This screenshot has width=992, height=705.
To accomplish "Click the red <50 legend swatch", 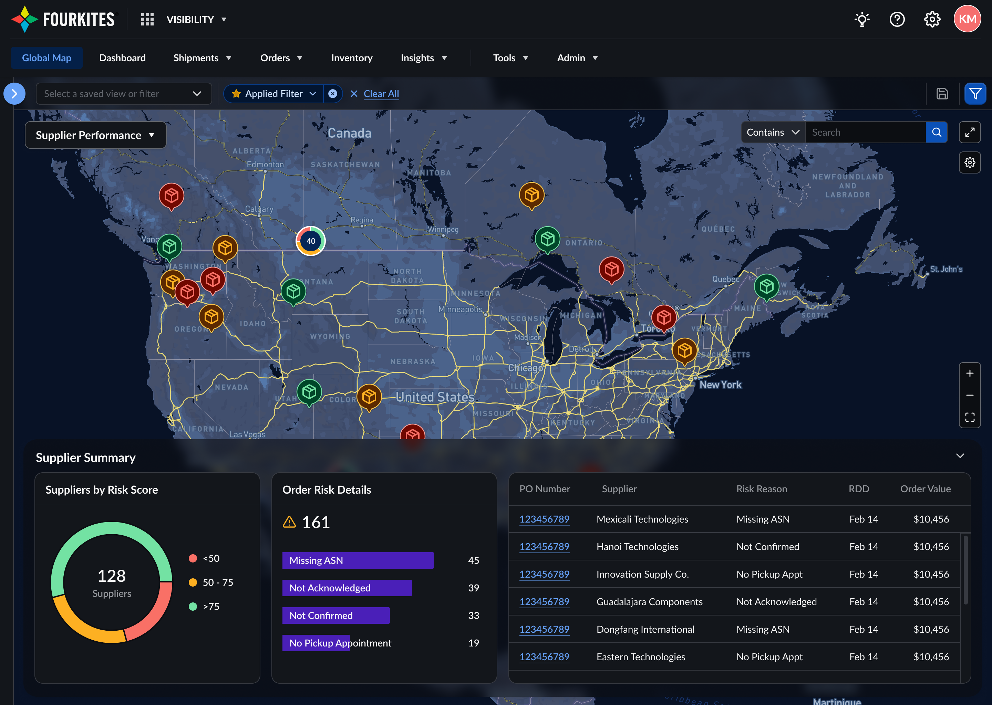I will pyautogui.click(x=193, y=558).
